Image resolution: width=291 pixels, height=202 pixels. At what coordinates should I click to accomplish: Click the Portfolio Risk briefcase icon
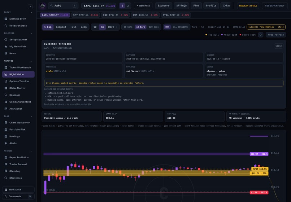point(6,129)
